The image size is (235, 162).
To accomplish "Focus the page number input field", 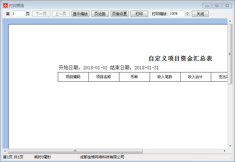I will click(18, 14).
